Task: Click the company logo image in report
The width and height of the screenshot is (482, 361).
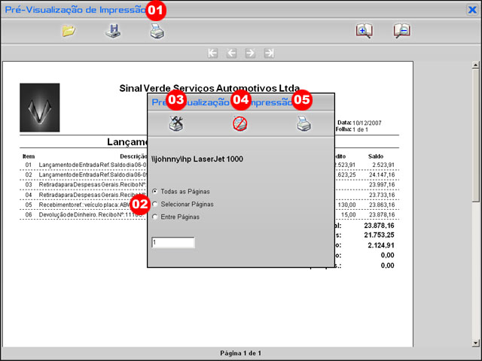Action: click(39, 107)
